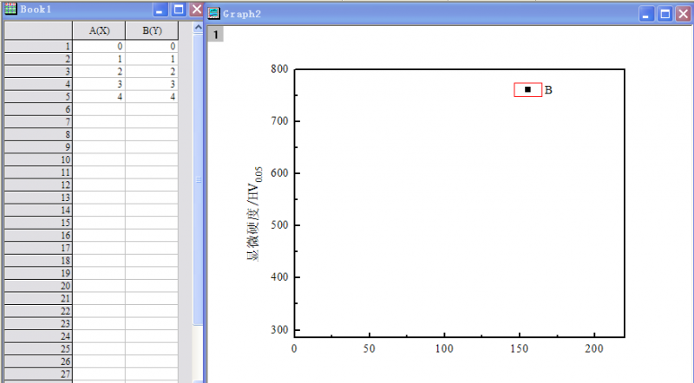Click Y axis tick label 700

279,120
